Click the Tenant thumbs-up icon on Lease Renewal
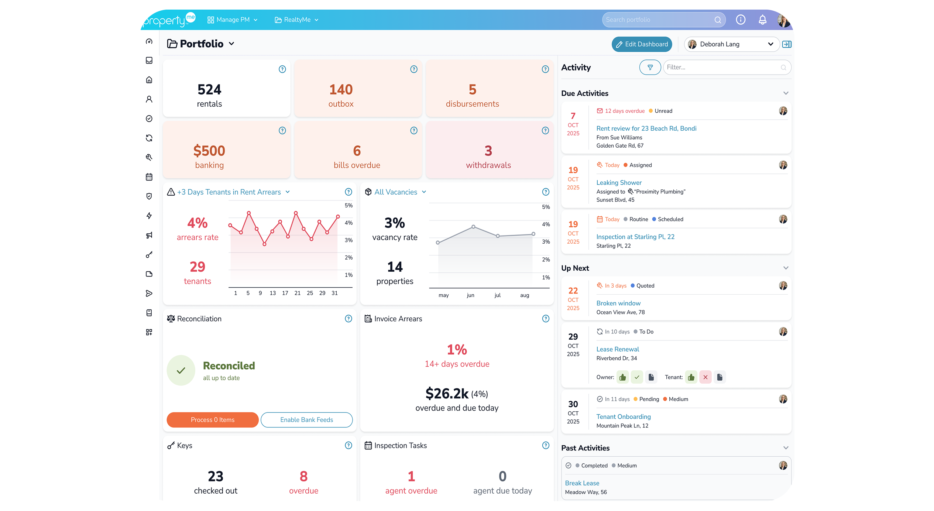Image resolution: width=934 pixels, height=511 pixels. click(691, 377)
